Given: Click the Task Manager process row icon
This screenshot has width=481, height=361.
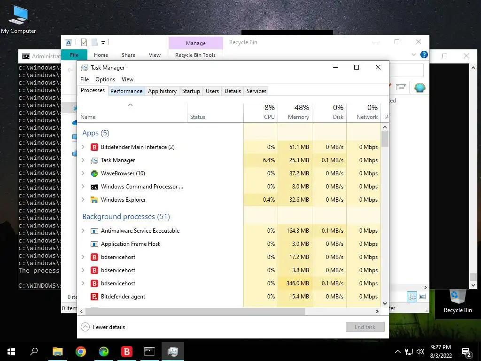Looking at the screenshot, I should coord(94,160).
